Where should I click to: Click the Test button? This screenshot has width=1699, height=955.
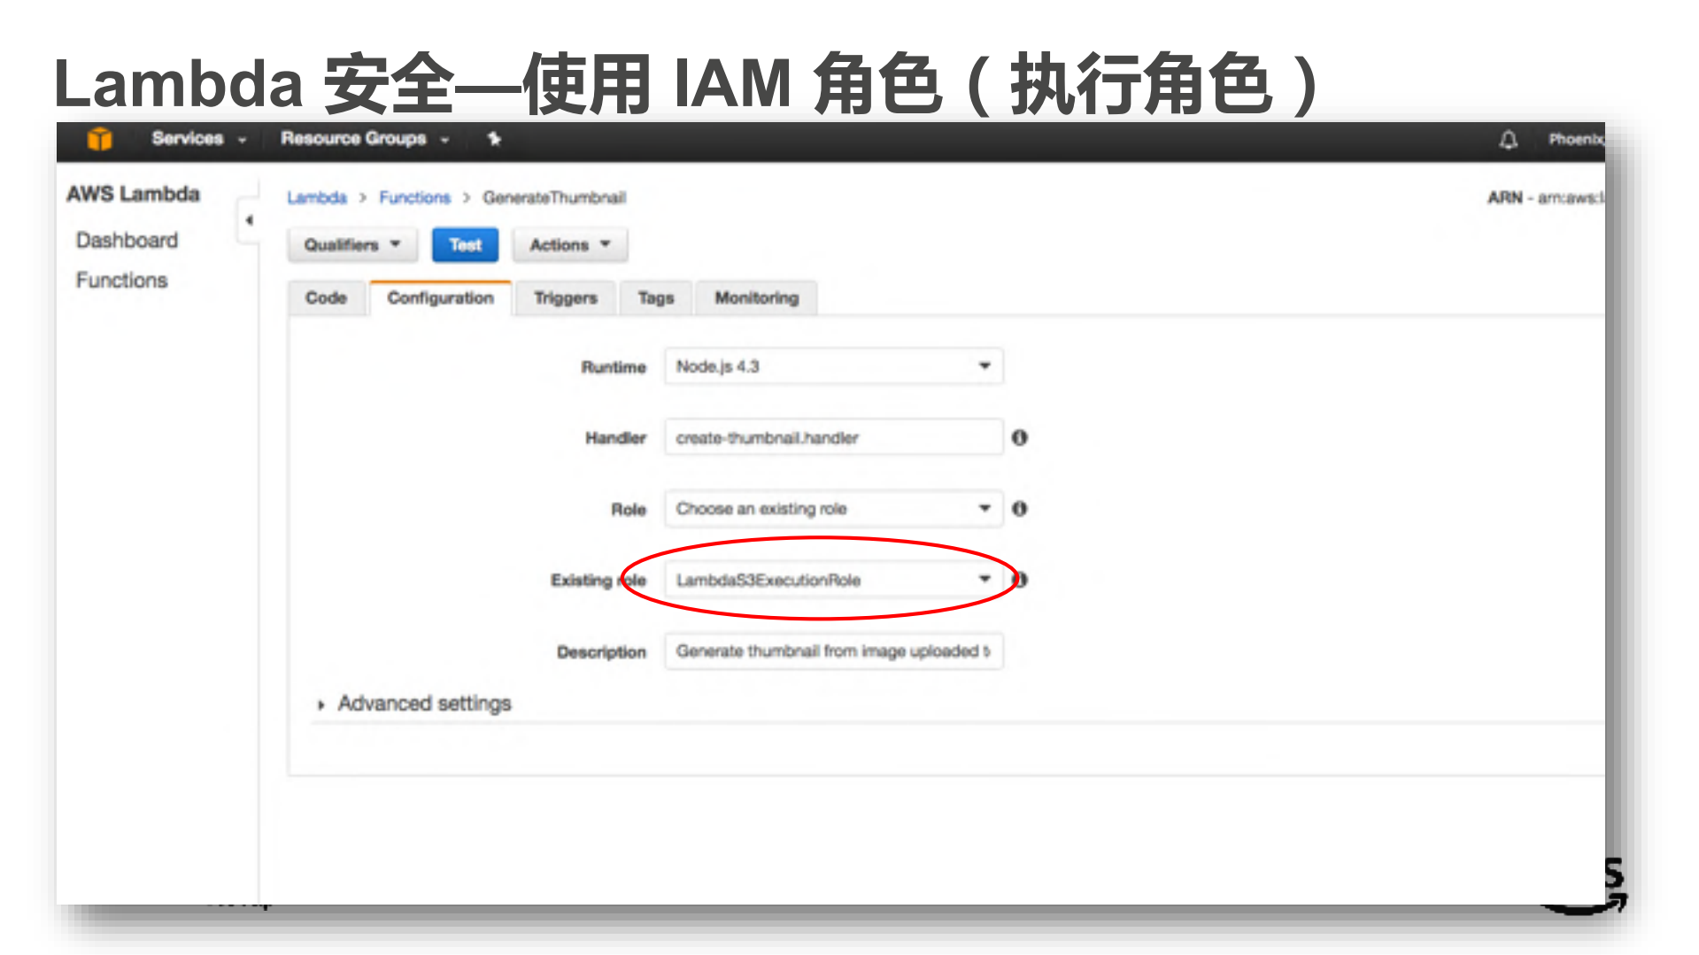tap(465, 245)
